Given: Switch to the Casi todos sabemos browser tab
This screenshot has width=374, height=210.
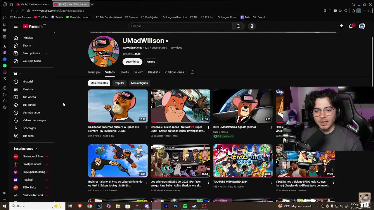Looking at the screenshot, I should point(34,4).
